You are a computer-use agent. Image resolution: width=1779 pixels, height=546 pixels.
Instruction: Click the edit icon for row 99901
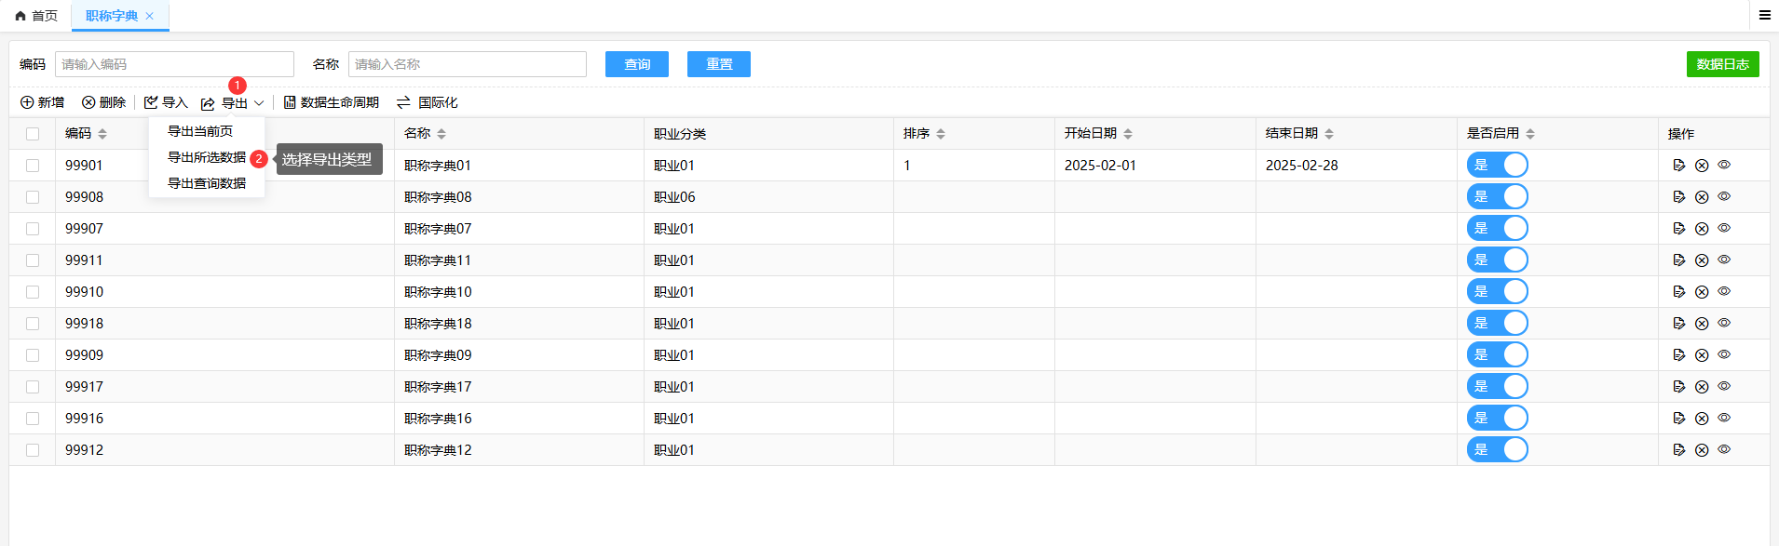tap(1678, 166)
